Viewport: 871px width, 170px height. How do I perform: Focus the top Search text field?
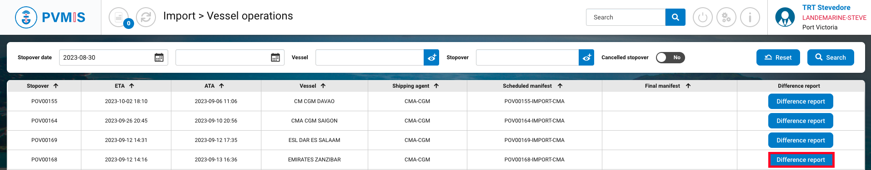(x=626, y=17)
